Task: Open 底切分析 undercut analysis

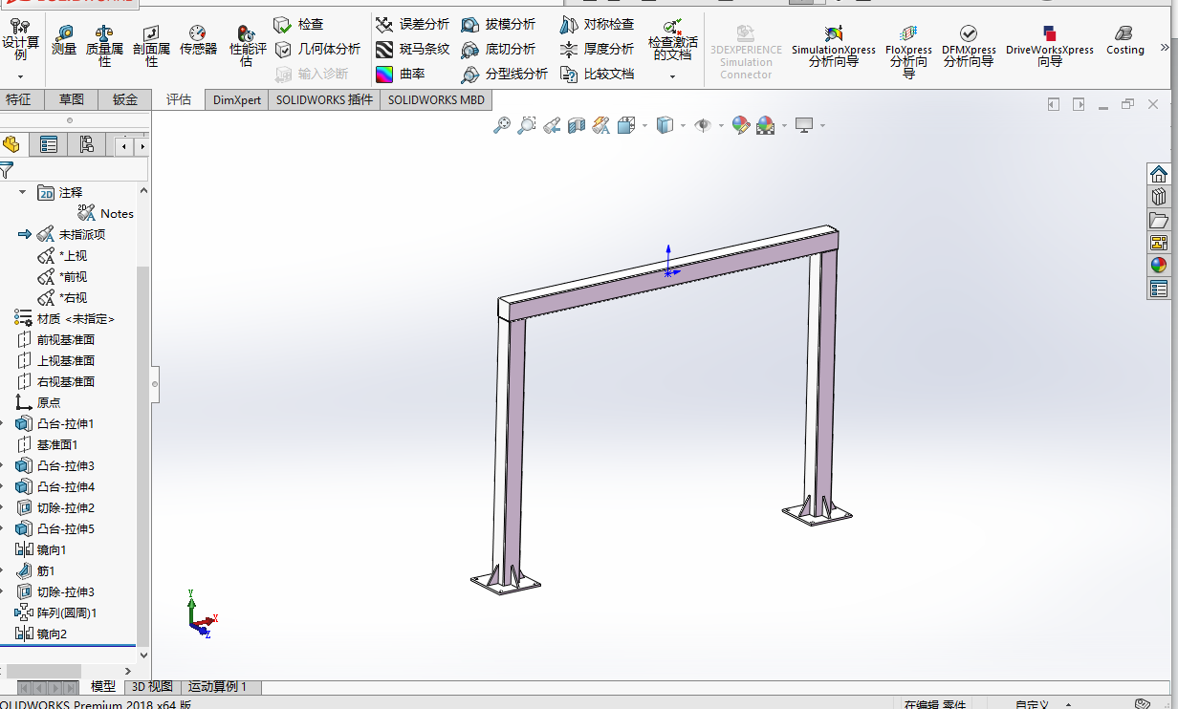Action: (x=498, y=49)
